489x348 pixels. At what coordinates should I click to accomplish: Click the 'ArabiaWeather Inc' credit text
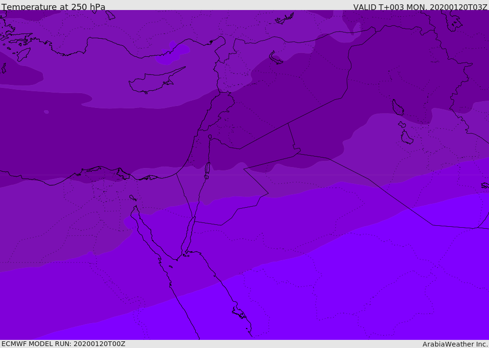click(455, 344)
